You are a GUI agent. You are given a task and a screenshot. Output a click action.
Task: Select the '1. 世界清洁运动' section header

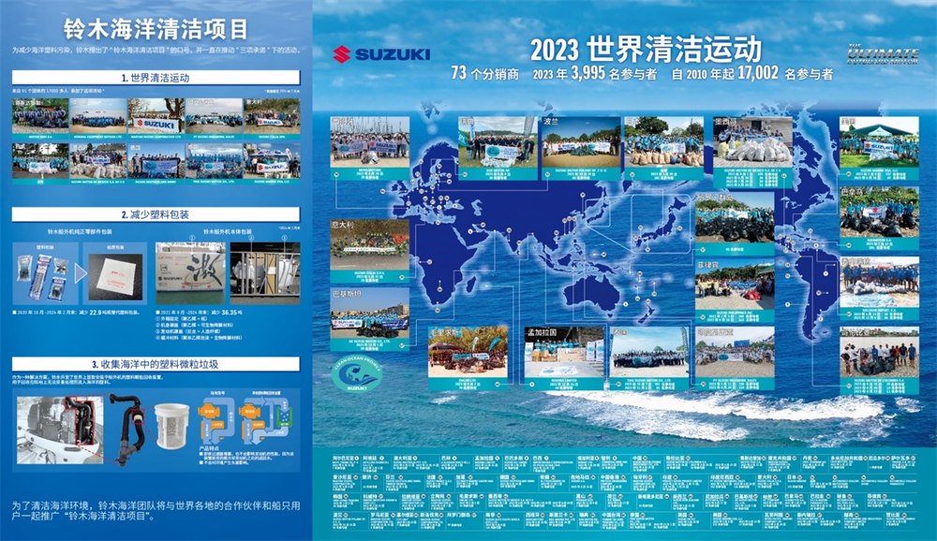(156, 78)
